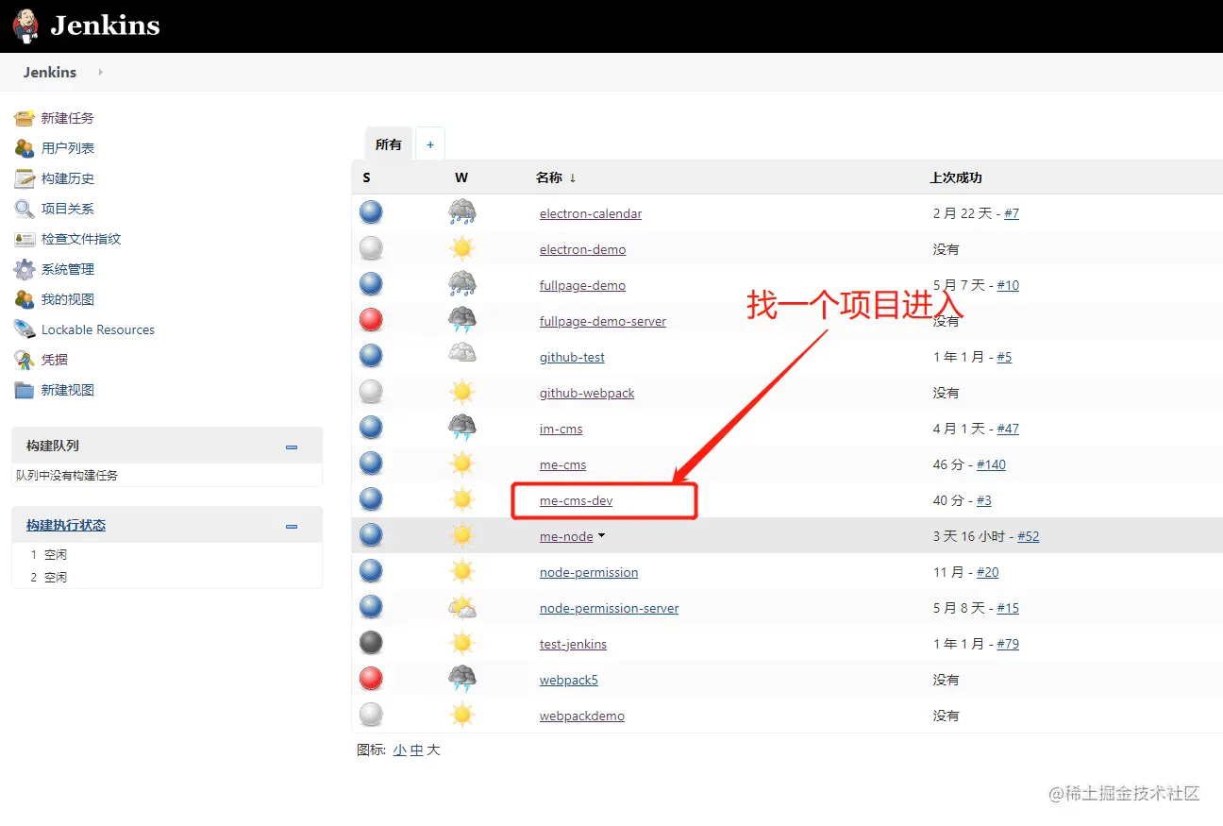
Task: Click grey status ball of electron-demo
Action: click(x=371, y=248)
